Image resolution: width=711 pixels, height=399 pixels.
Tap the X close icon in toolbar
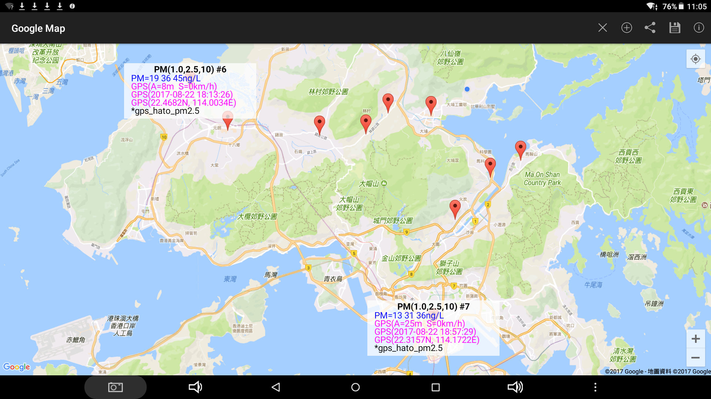tap(602, 28)
